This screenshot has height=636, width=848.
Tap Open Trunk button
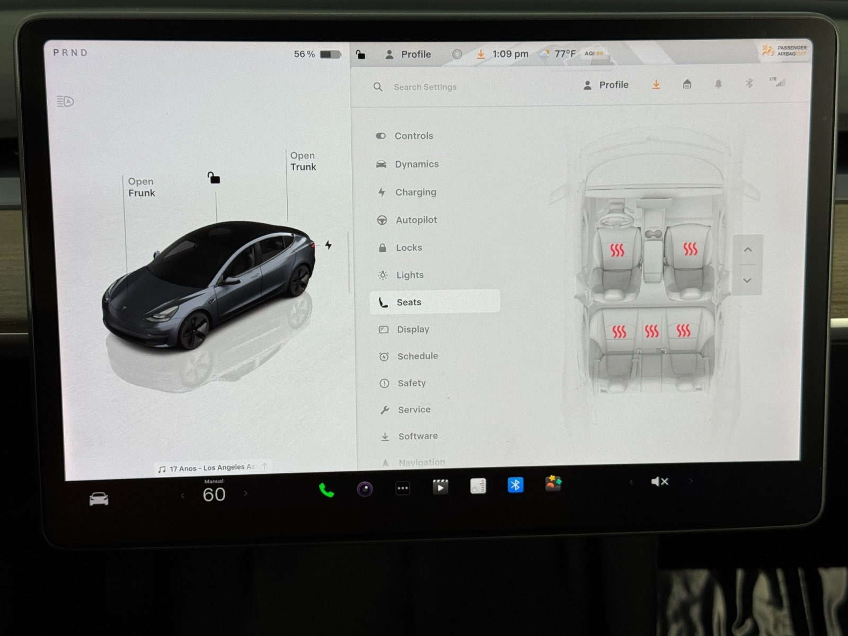[303, 161]
